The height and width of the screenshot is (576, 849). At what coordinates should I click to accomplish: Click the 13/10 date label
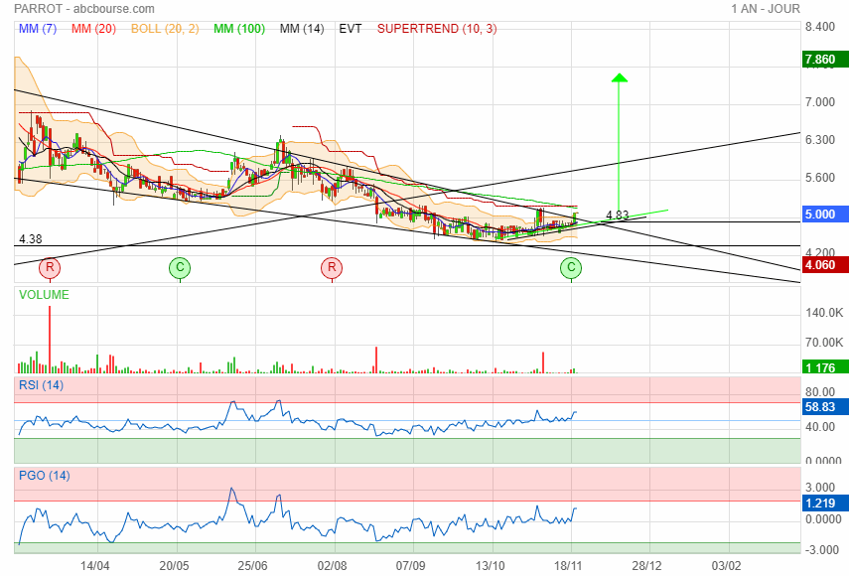pos(490,566)
